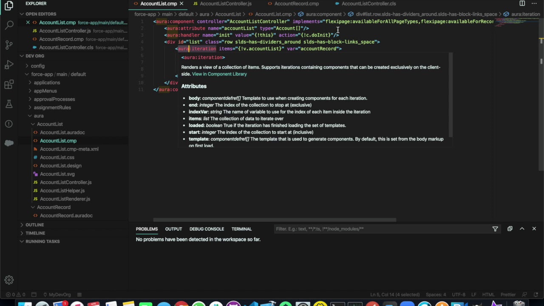Viewport: 544px width, 306px height.
Task: Change encoding via UTF-8 status item
Action: click(459, 295)
